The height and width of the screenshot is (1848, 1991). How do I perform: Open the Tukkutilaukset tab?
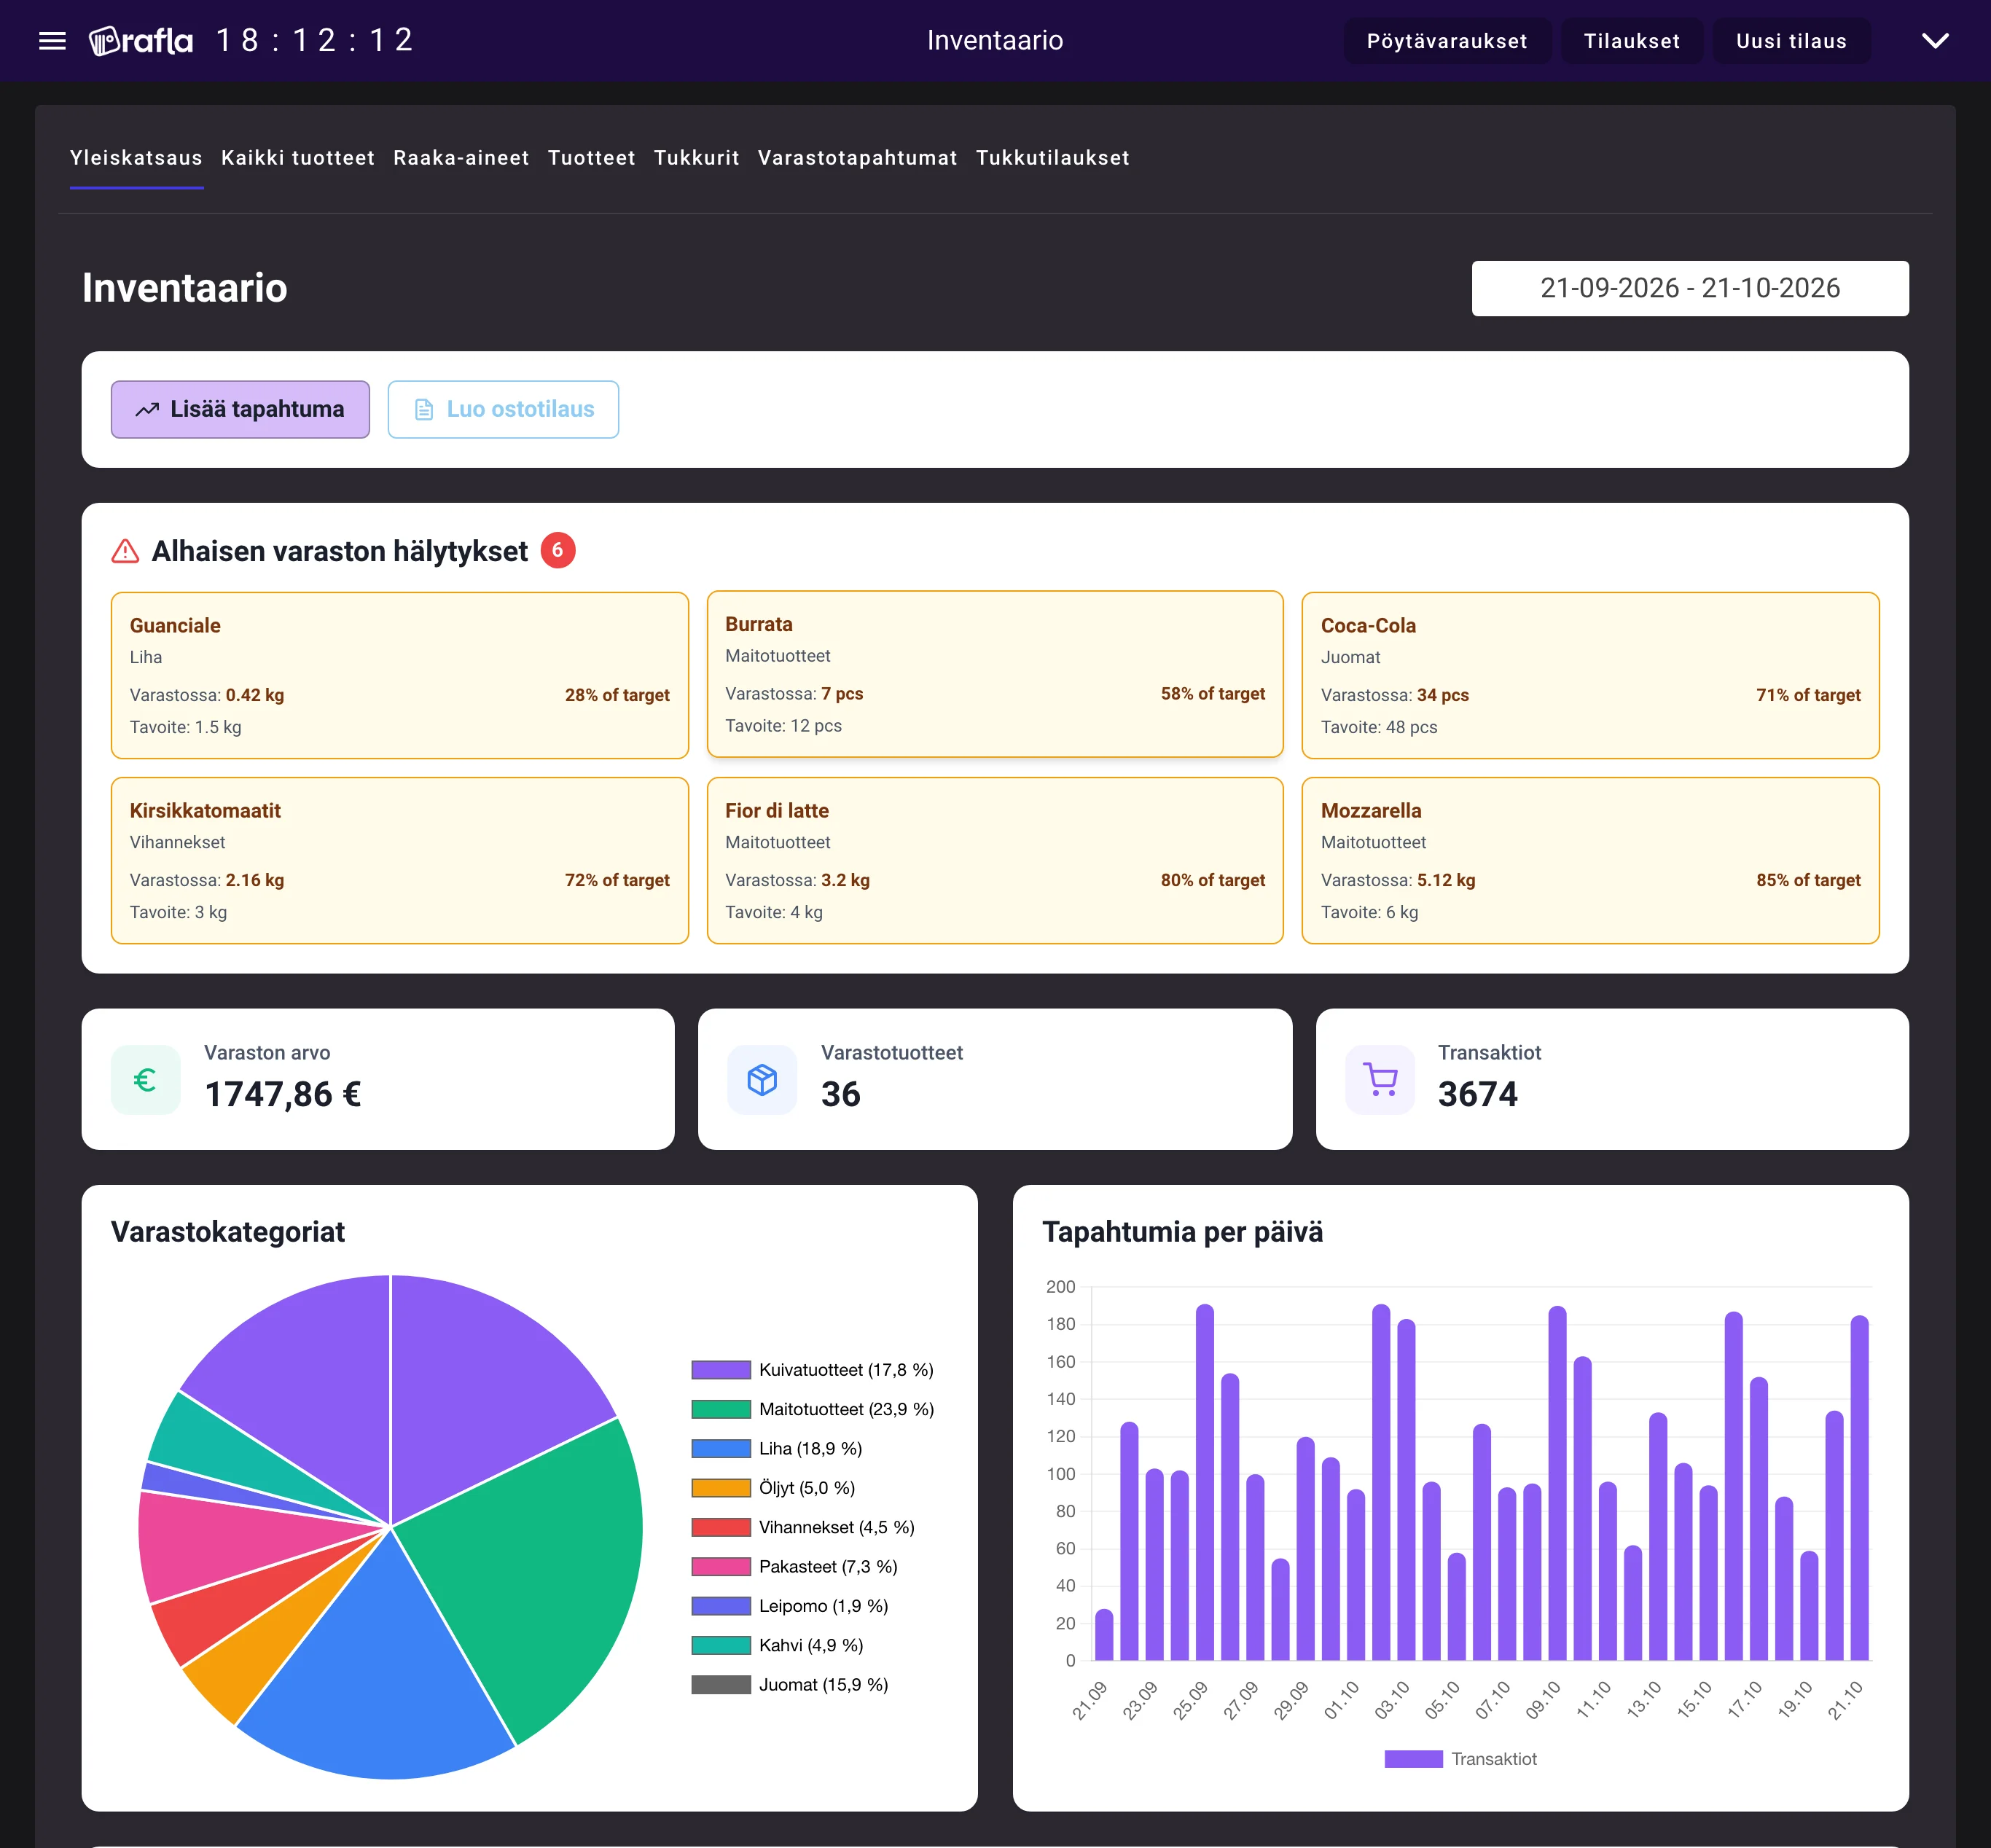point(1052,158)
